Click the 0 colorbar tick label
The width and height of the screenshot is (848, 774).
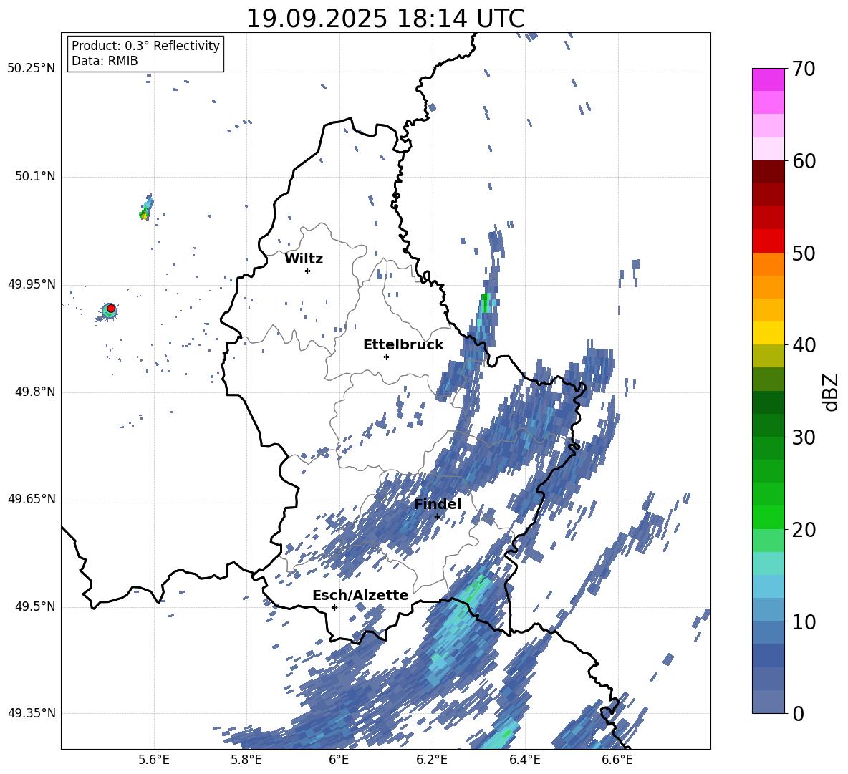tap(798, 713)
